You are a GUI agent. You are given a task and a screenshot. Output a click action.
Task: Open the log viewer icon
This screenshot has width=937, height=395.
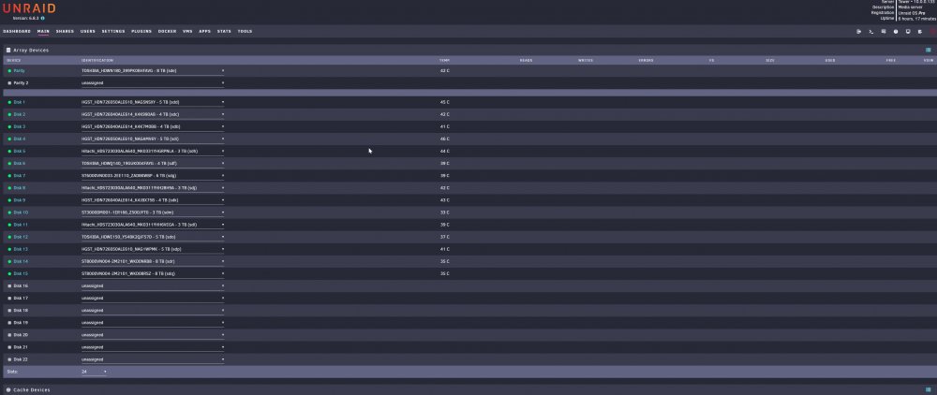(920, 32)
